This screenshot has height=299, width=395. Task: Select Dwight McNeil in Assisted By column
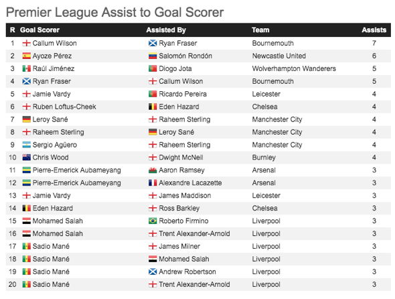tap(181, 158)
